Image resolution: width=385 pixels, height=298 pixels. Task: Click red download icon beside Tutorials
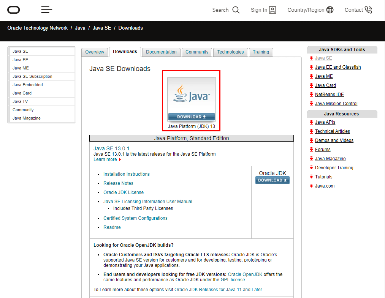pos(311,177)
